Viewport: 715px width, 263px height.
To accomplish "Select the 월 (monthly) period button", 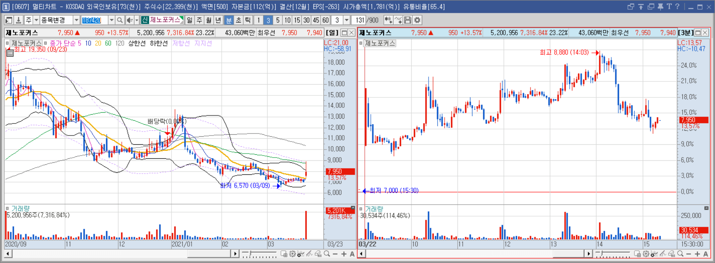I will coord(209,20).
